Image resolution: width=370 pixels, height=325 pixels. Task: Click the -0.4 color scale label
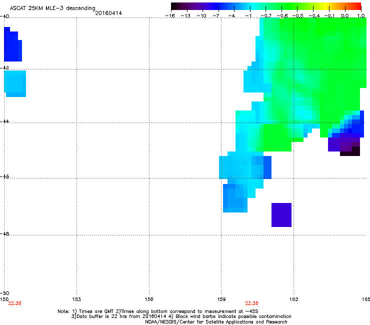click(314, 16)
